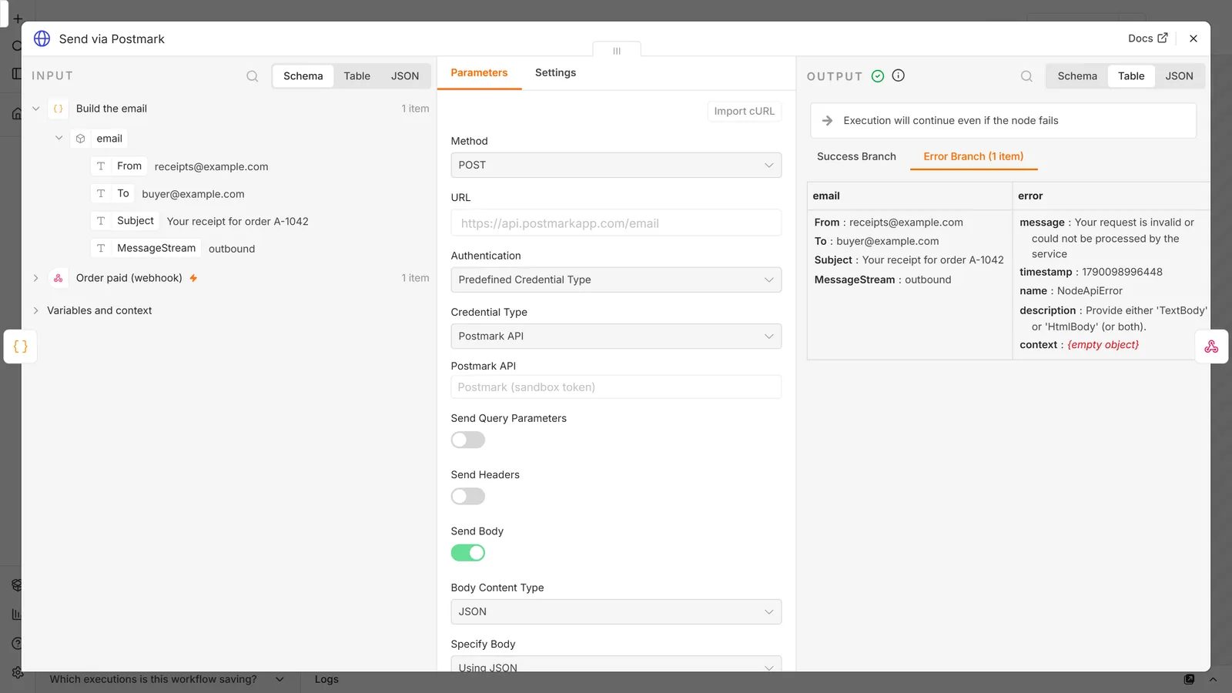Collapse the email object

59,139
